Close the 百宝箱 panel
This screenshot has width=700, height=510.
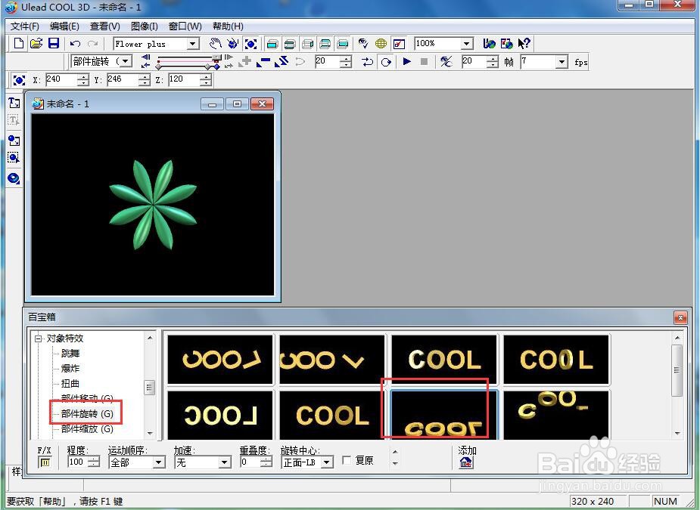click(680, 317)
